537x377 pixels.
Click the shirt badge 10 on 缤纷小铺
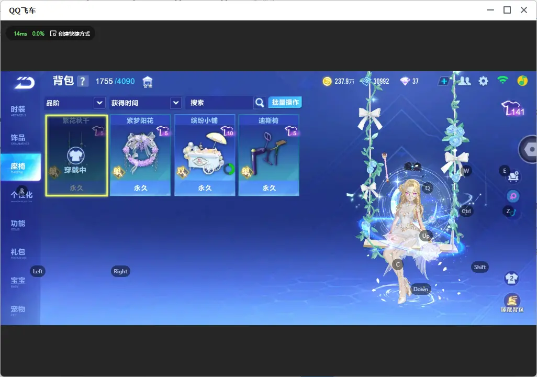[227, 131]
